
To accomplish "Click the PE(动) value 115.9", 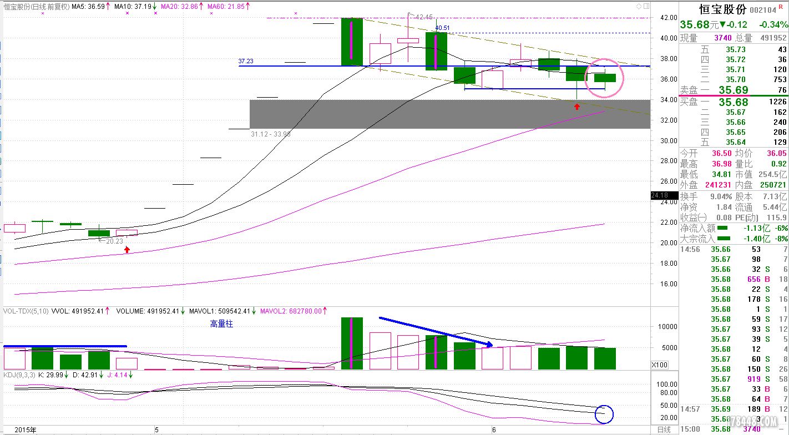I will 777,217.
